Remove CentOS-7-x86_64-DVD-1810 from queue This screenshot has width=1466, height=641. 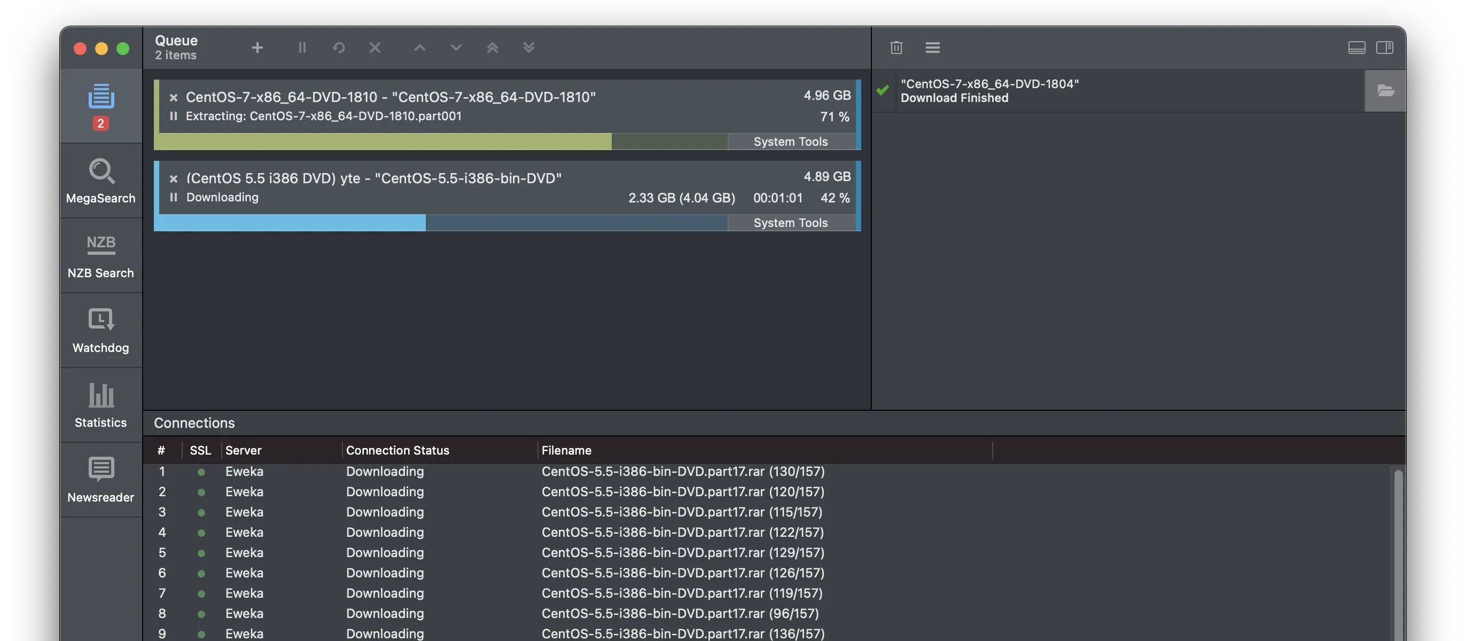[x=174, y=98]
